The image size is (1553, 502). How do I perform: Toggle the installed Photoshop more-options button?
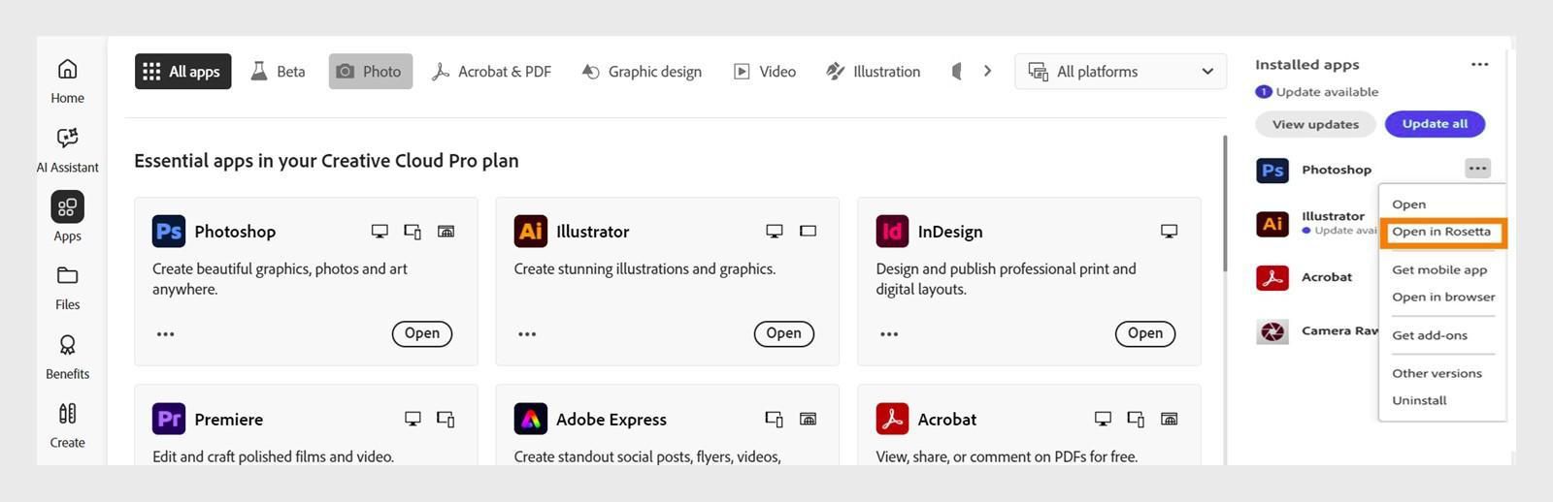[x=1477, y=169]
